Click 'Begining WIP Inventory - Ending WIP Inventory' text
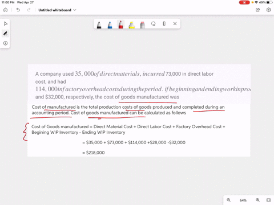 click(x=78, y=132)
